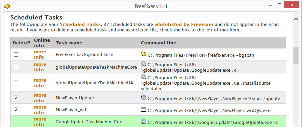Click the GoogleUpdate.exe /ua installsource icon
The width and height of the screenshot is (303, 127).
click(143, 76)
